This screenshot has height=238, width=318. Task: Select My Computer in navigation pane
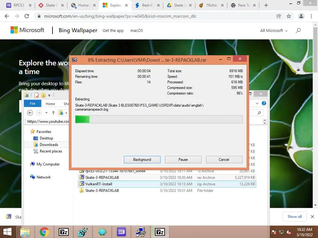[x=45, y=164]
